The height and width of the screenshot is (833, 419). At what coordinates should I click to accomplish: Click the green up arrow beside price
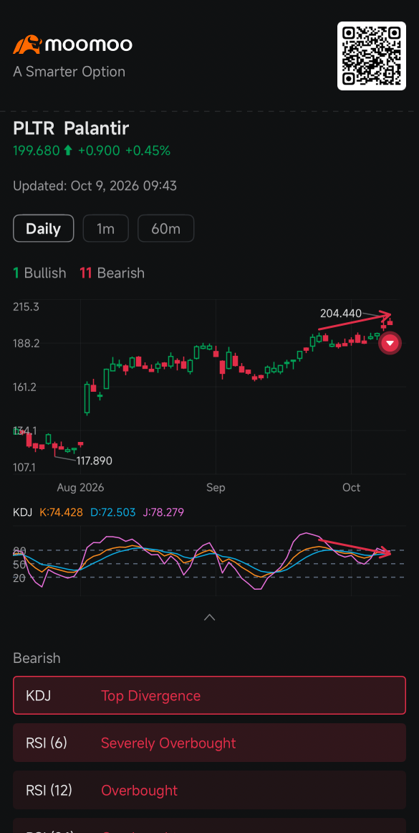pyautogui.click(x=68, y=151)
